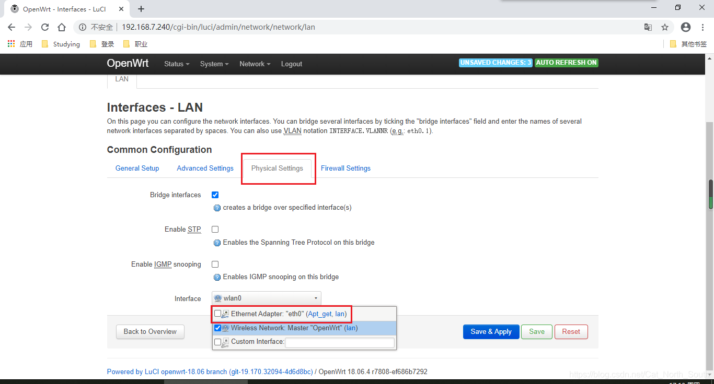
Task: Click Save & Apply button
Action: pyautogui.click(x=491, y=331)
